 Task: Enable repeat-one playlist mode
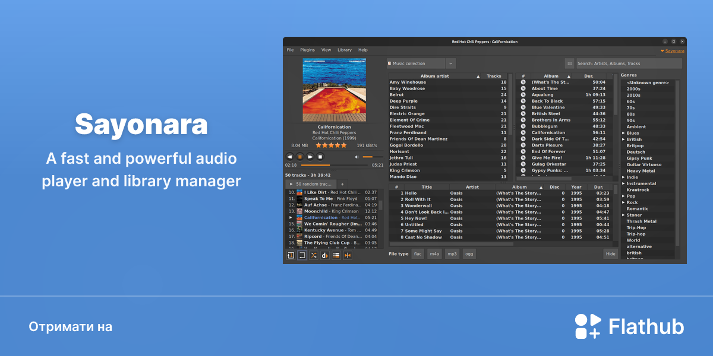(291, 255)
